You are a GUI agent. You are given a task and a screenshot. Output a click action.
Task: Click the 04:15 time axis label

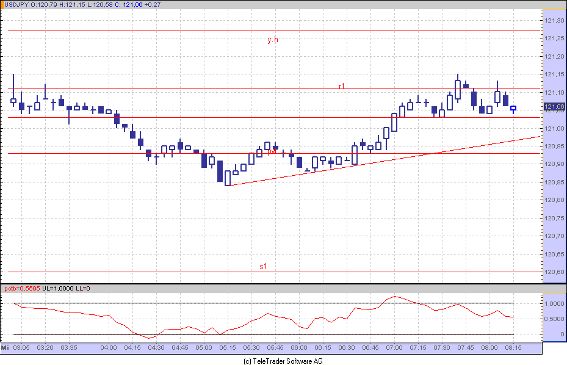132,348
